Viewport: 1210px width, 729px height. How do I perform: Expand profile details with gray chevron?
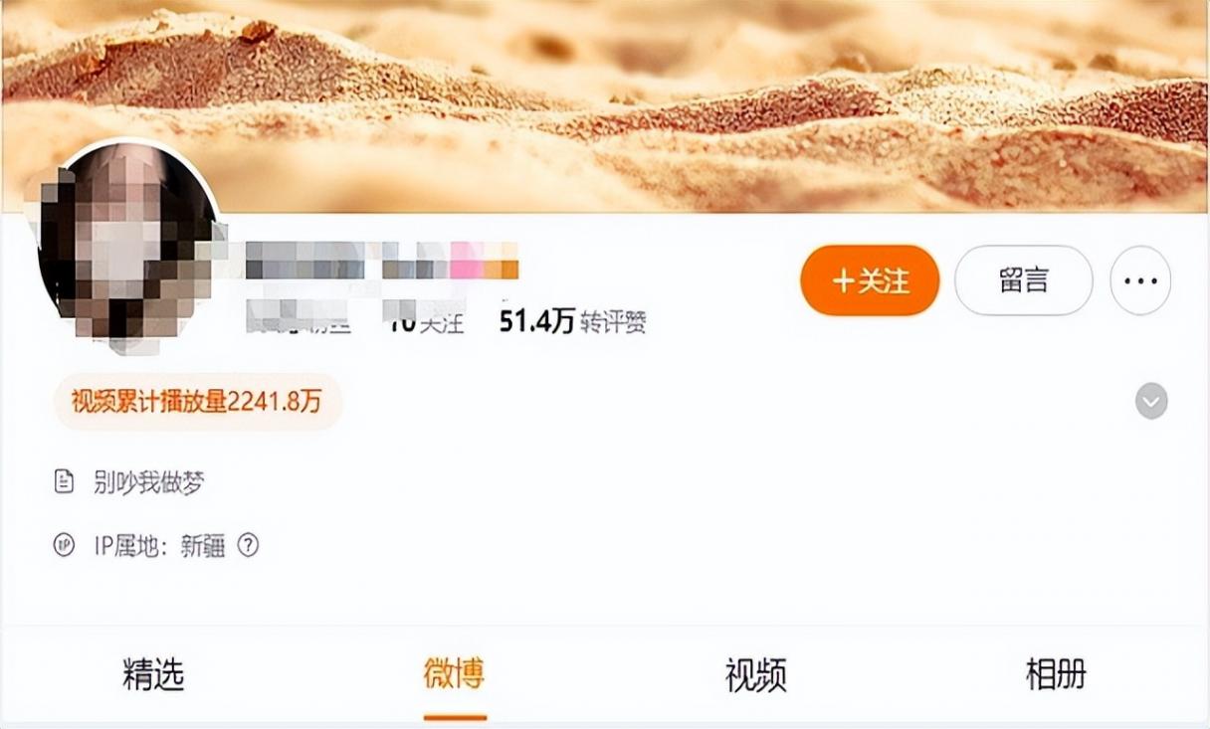point(1151,402)
